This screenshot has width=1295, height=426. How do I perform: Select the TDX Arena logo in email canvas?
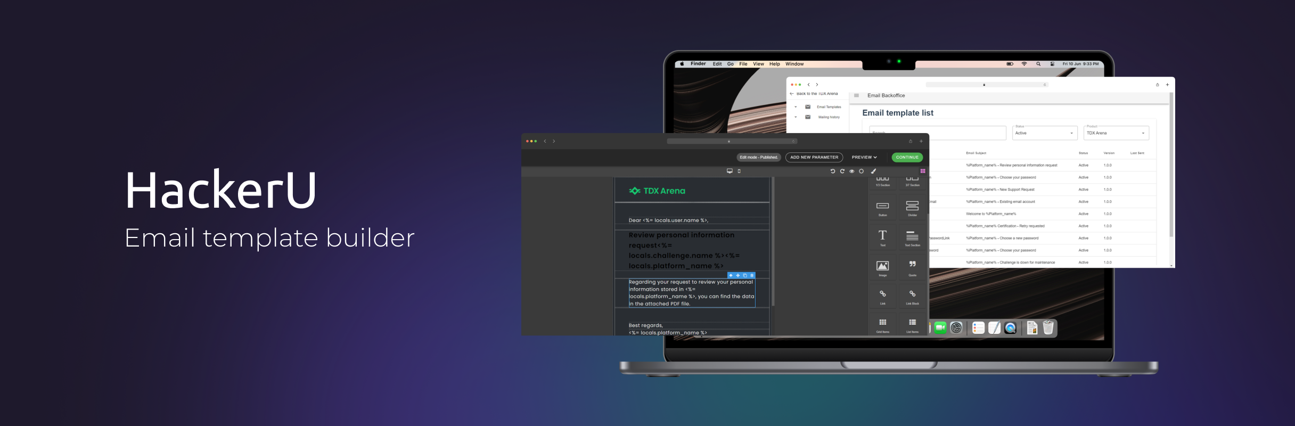[657, 191]
